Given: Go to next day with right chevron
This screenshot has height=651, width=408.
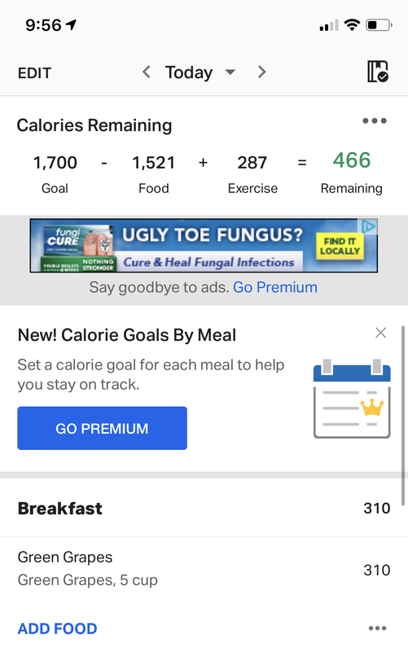Looking at the screenshot, I should click(261, 72).
